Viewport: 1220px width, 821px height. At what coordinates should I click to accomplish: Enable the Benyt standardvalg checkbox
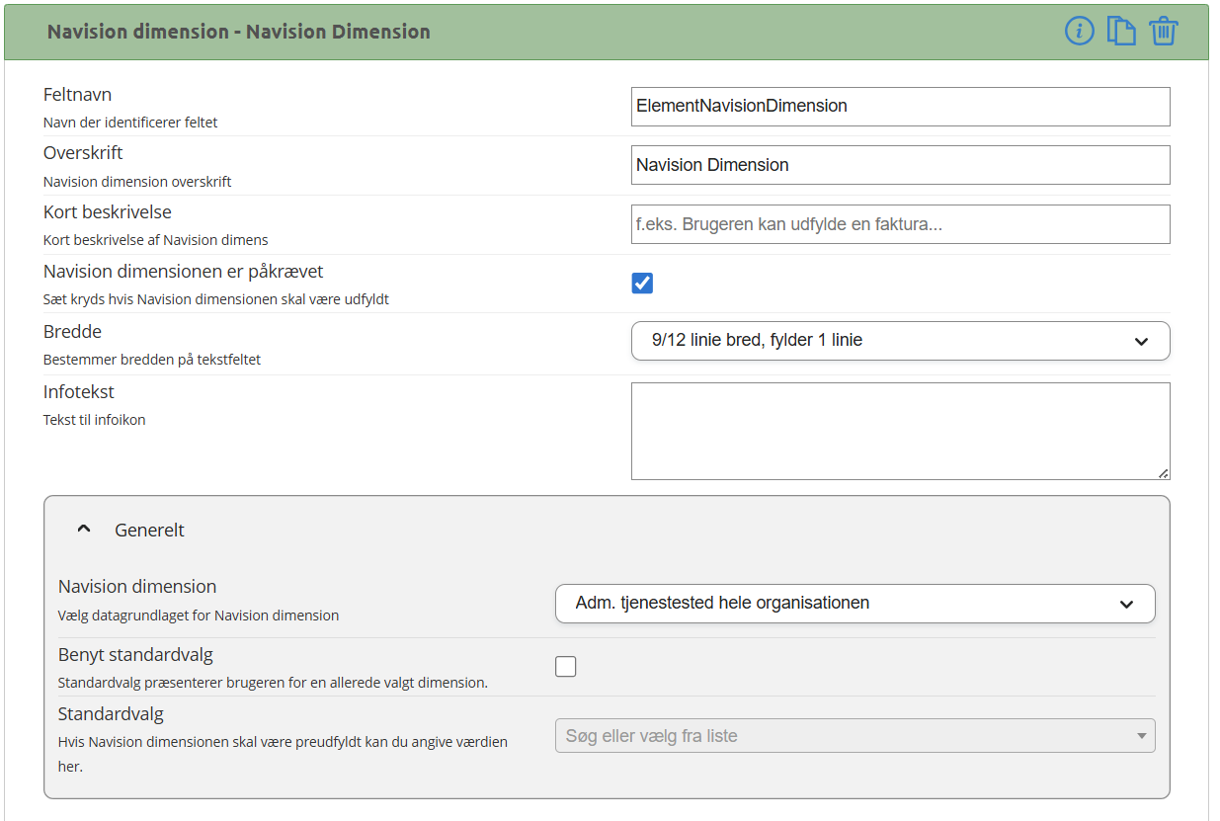[x=565, y=667]
